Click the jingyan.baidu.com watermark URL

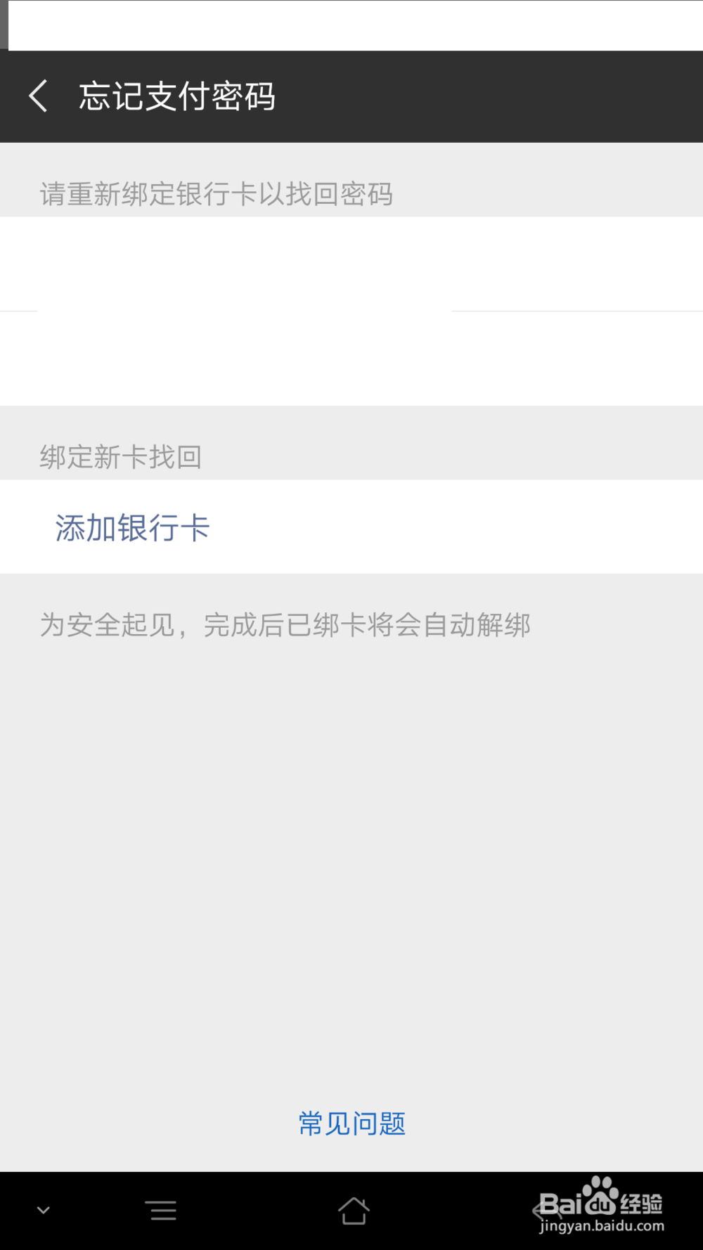click(602, 1226)
